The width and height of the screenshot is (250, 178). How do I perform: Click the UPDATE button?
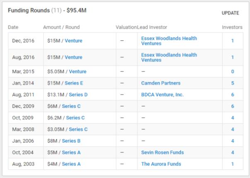pyautogui.click(x=230, y=13)
